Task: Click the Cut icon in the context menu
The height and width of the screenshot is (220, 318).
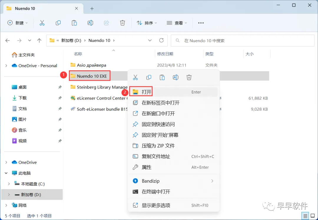Action: pyautogui.click(x=135, y=77)
